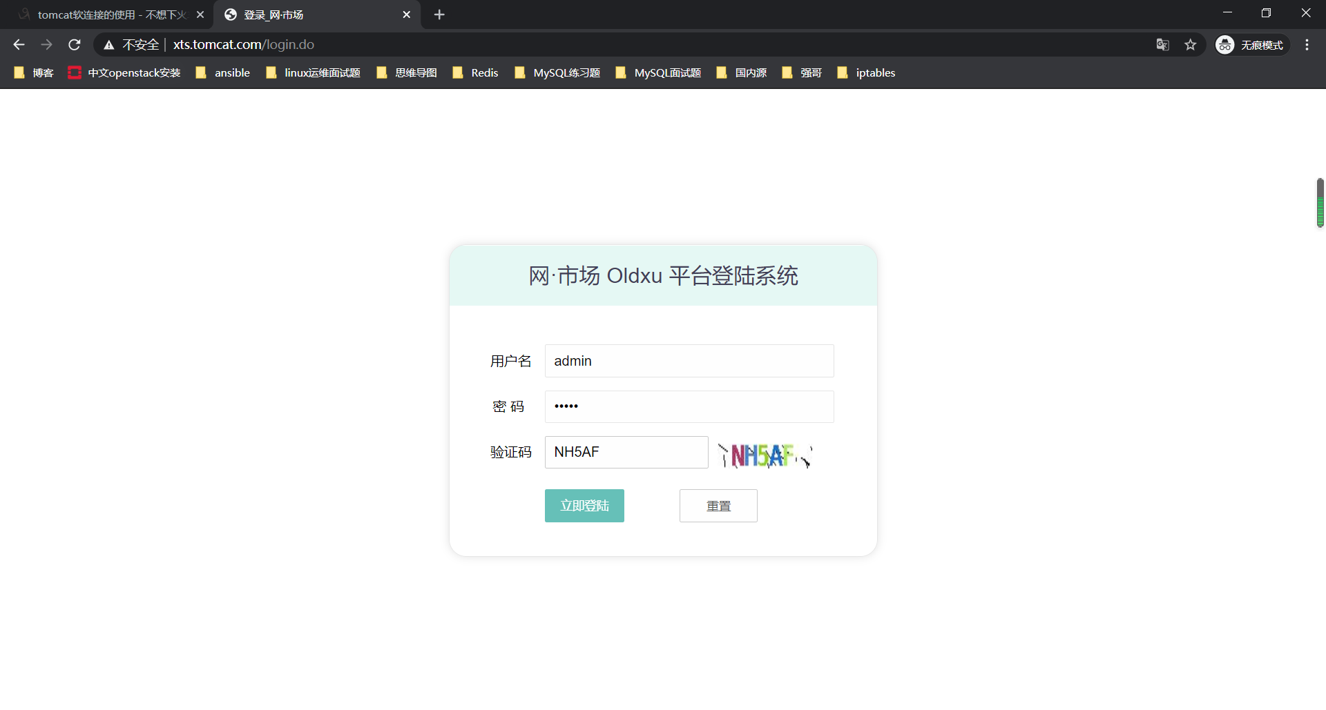Open the 国内源 bookmark folder
Viewport: 1326px width, 710px height.
pos(742,73)
